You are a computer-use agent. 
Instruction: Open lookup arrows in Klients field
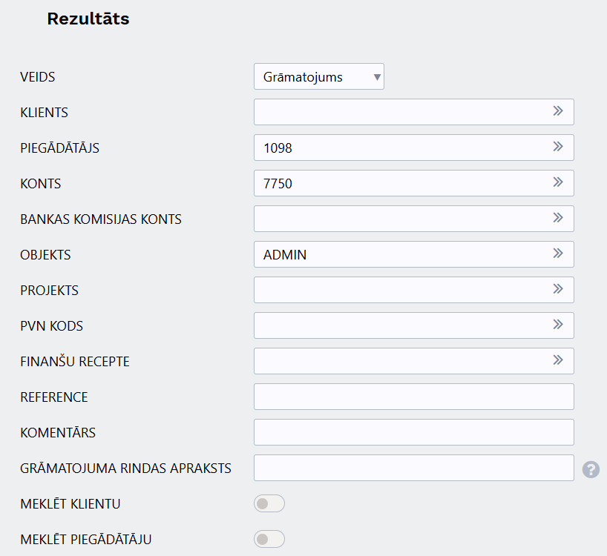[557, 111]
